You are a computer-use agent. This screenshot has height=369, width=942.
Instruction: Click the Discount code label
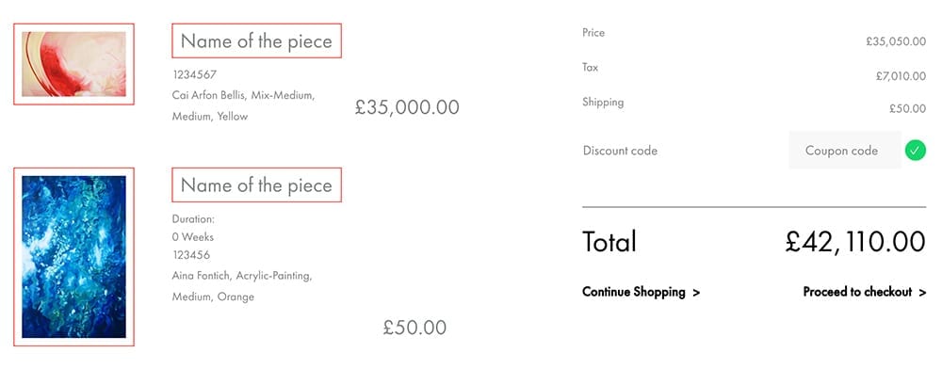point(620,151)
